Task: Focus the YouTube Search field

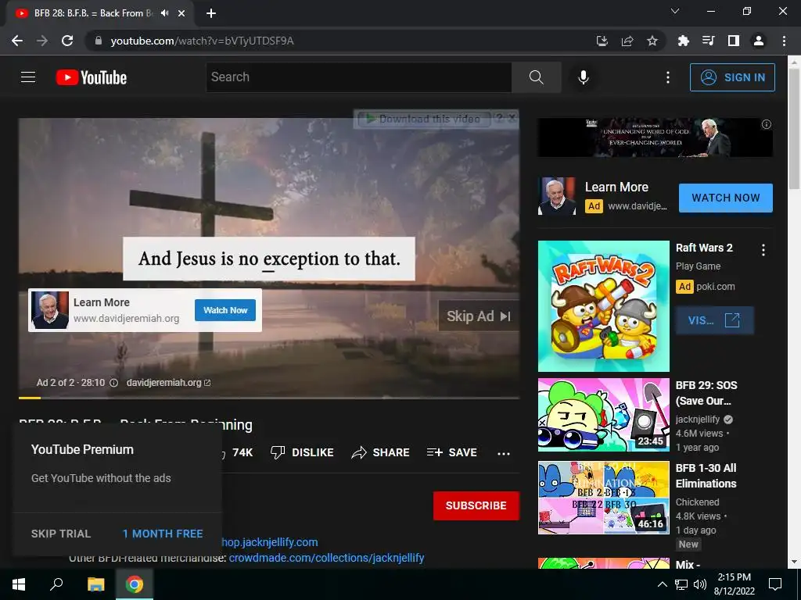Action: click(x=359, y=77)
